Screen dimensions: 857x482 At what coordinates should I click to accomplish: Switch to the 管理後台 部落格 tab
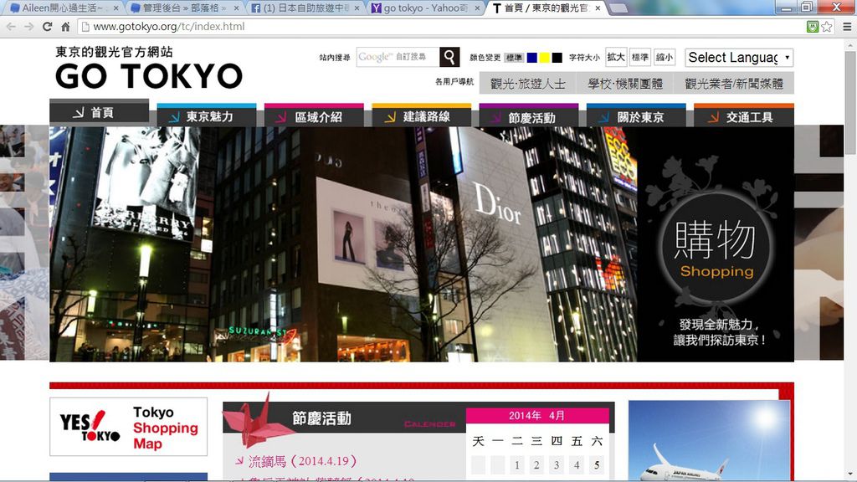click(183, 8)
